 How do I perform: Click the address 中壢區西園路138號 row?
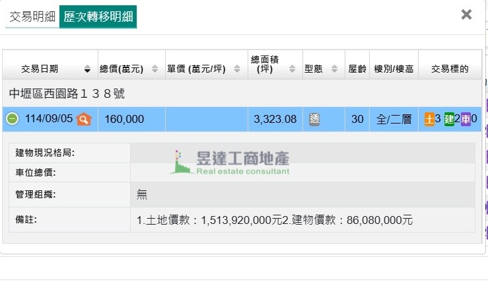[x=67, y=94]
